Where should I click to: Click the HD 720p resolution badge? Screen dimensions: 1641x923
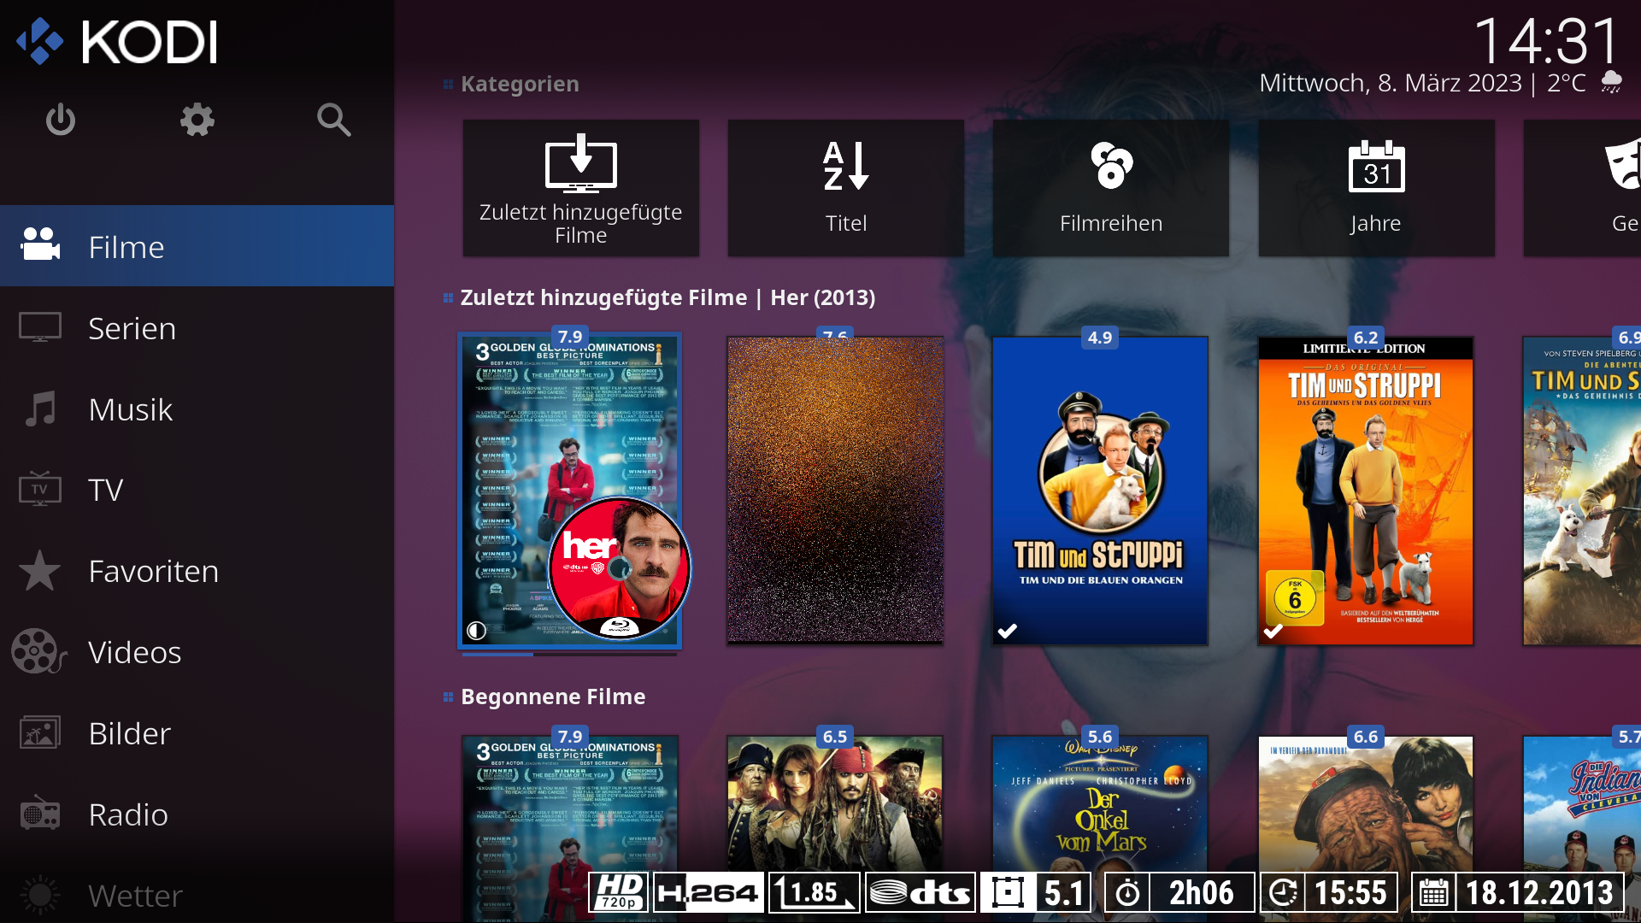point(619,892)
